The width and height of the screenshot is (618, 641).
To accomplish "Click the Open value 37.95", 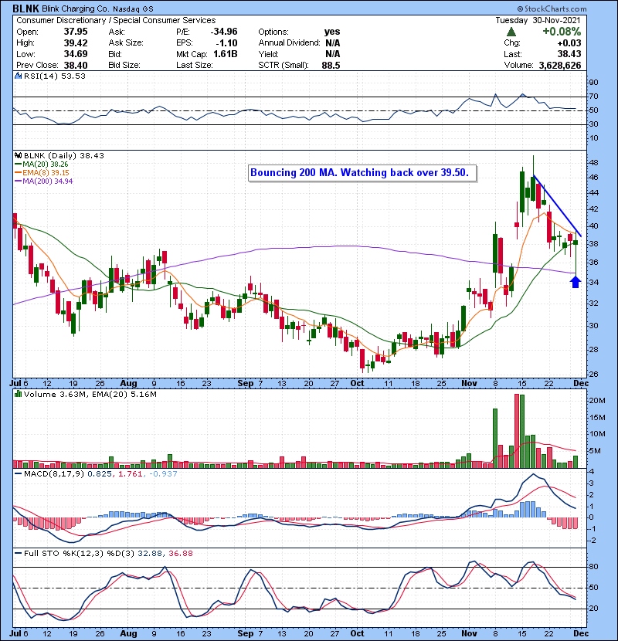I will point(76,32).
